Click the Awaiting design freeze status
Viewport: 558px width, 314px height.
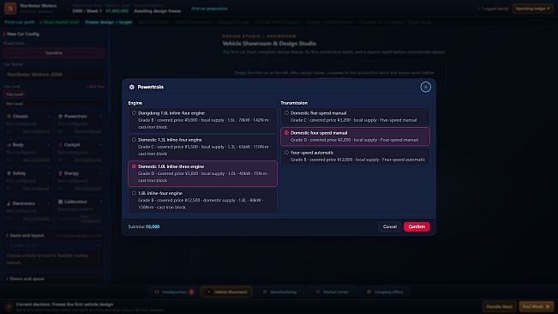pos(158,11)
